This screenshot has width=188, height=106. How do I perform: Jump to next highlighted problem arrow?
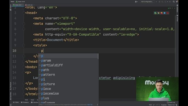(175, 8)
